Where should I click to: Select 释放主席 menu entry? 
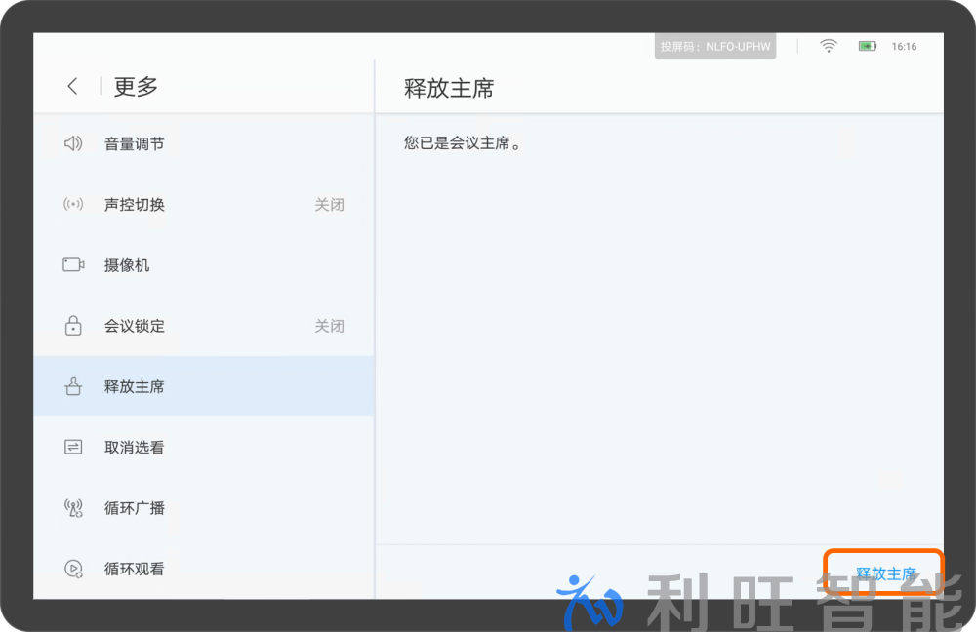[204, 386]
